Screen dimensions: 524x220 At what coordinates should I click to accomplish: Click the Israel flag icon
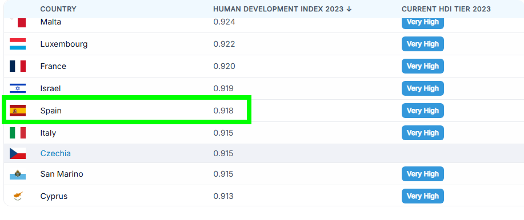click(x=18, y=88)
